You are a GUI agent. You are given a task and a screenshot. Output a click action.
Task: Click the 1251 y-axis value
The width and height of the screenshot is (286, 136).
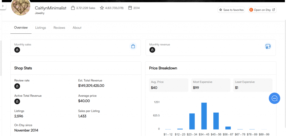click(157, 102)
